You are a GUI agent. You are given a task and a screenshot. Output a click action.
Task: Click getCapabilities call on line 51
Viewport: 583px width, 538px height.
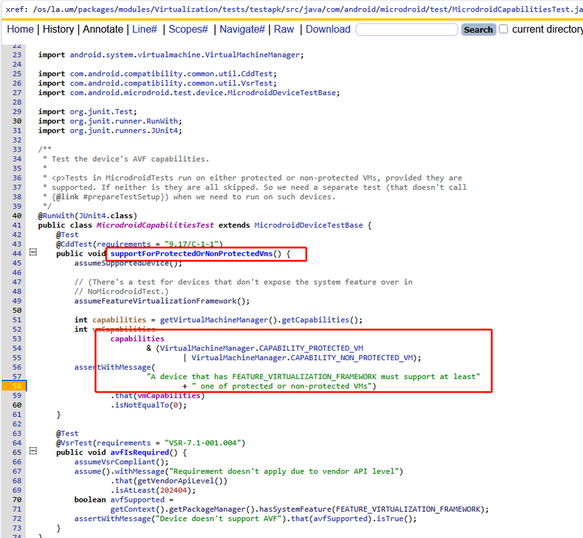coord(315,320)
